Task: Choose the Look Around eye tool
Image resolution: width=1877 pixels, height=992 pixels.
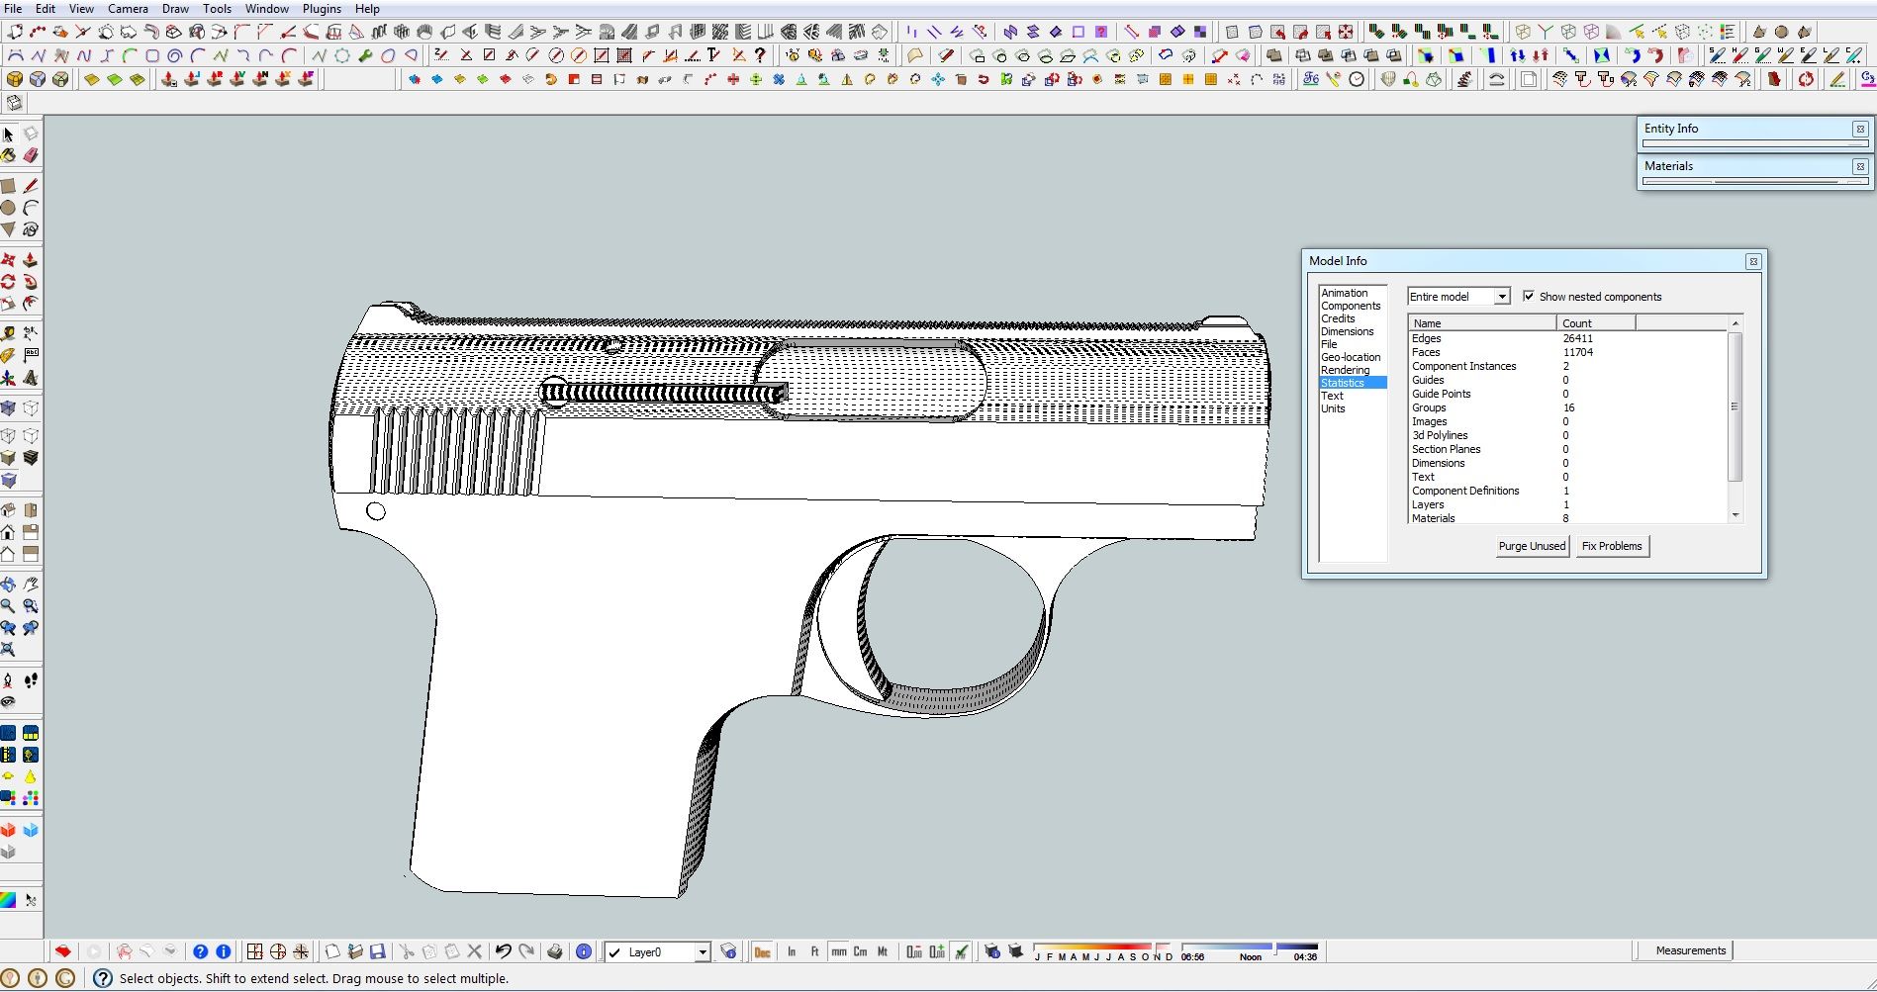Action: pos(9,702)
